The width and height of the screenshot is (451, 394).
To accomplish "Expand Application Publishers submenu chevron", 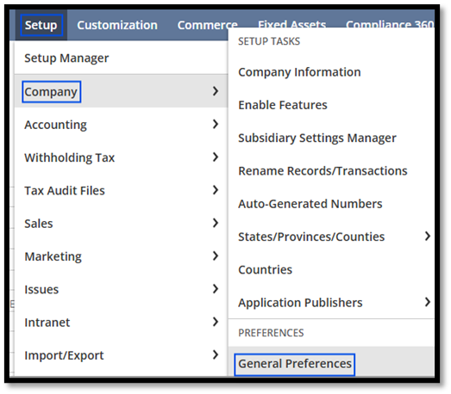I will (x=428, y=302).
